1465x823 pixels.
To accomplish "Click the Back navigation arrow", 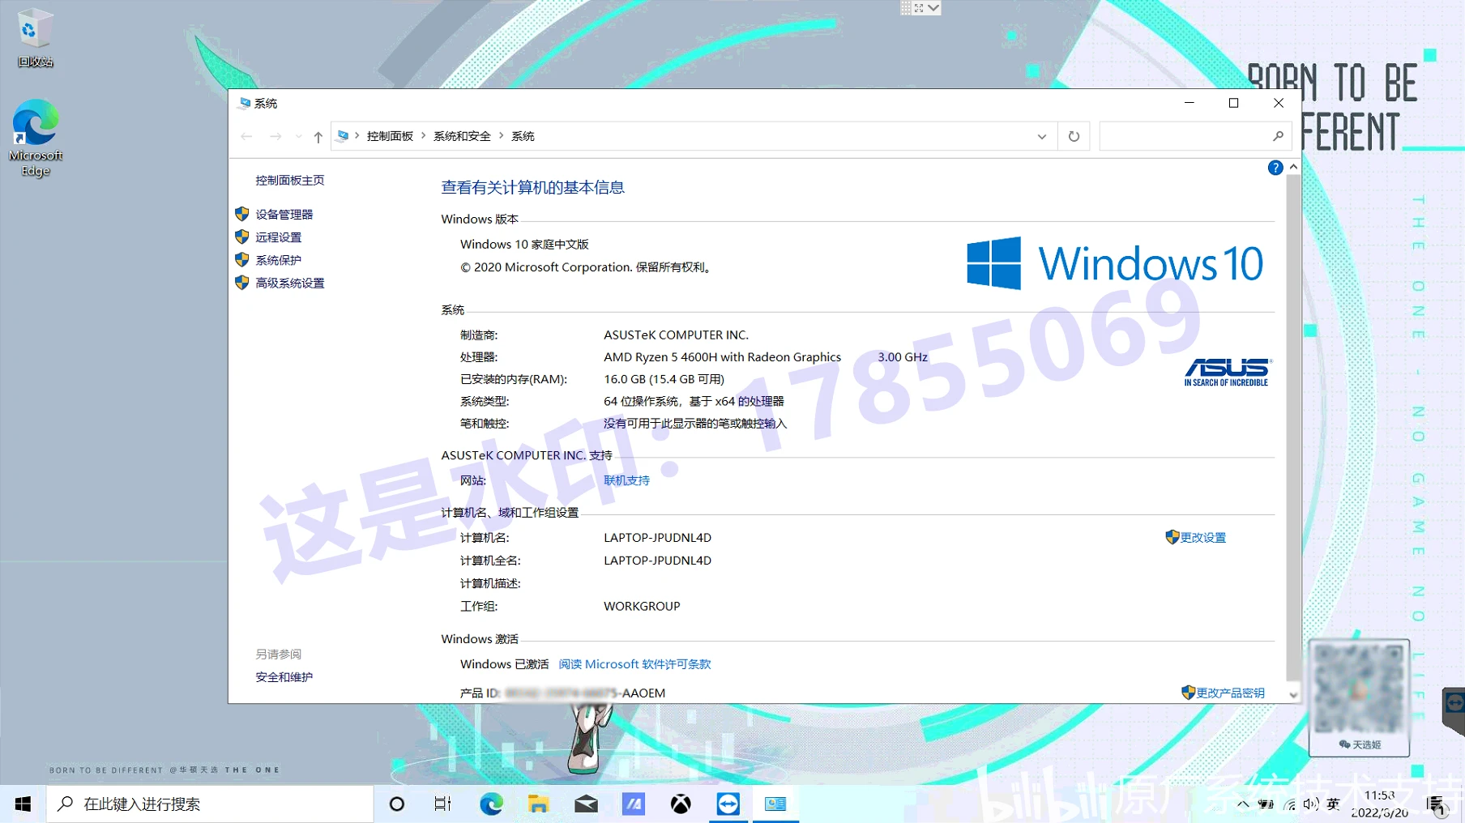I will pos(246,136).
